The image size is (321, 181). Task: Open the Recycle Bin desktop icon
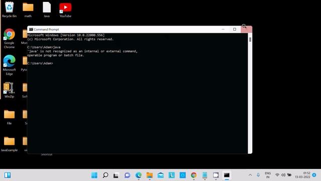[x=9, y=10]
